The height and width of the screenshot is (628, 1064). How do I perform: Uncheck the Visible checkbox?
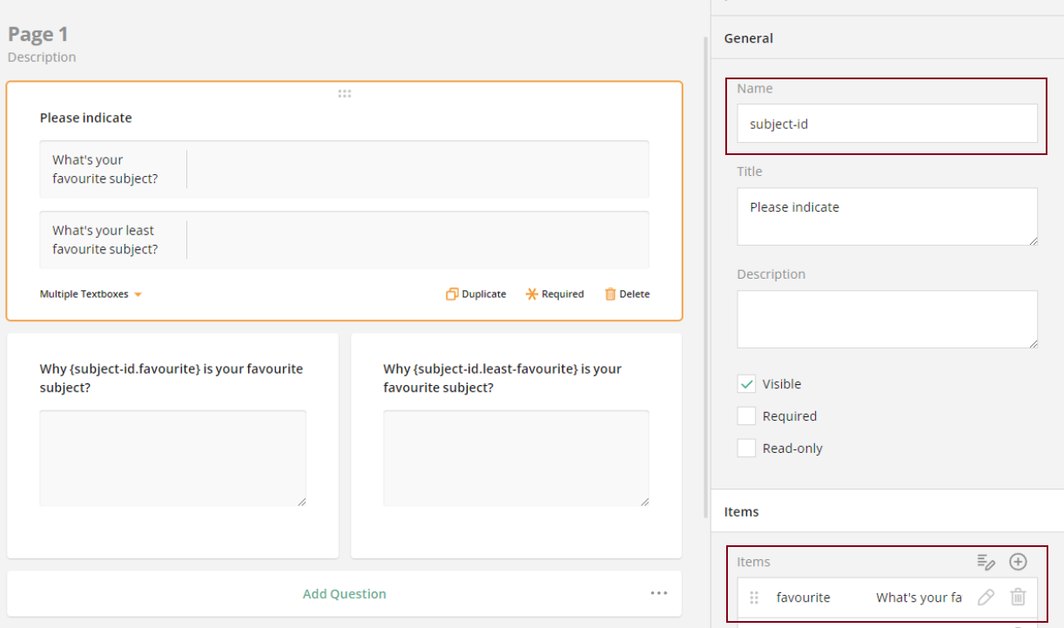tap(746, 383)
